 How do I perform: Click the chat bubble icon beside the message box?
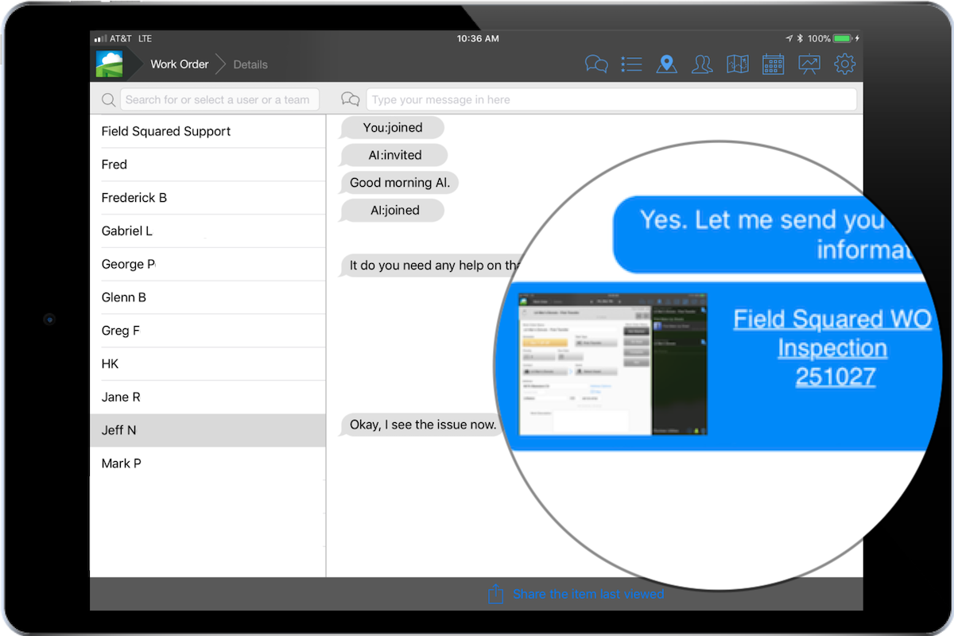[350, 98]
